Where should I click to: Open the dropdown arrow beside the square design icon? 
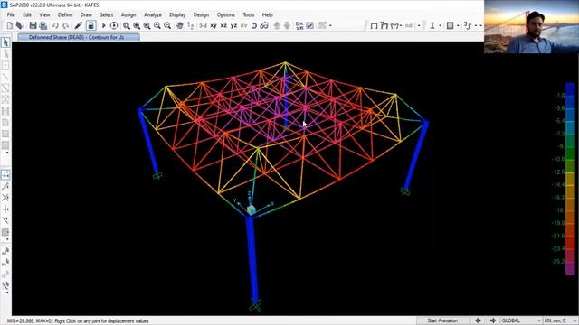point(458,25)
